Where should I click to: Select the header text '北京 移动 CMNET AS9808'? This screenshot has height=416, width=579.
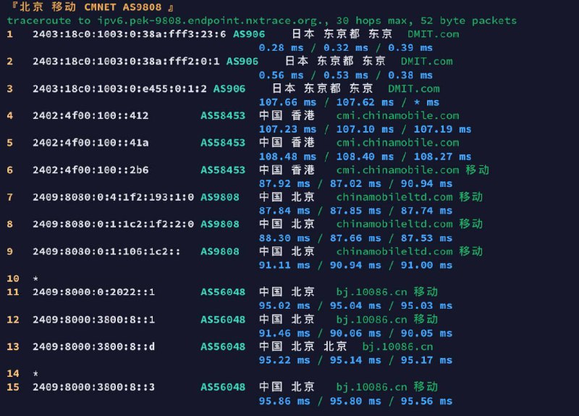90,7
